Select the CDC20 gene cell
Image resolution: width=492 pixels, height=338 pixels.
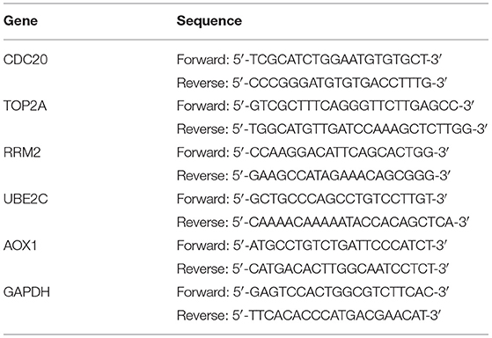tap(26, 59)
